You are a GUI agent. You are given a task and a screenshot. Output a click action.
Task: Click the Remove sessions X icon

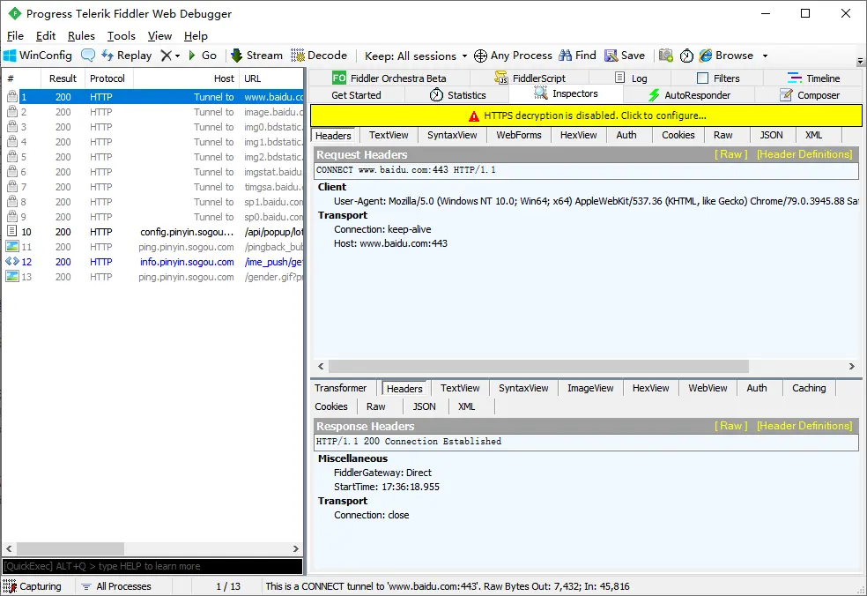point(166,56)
